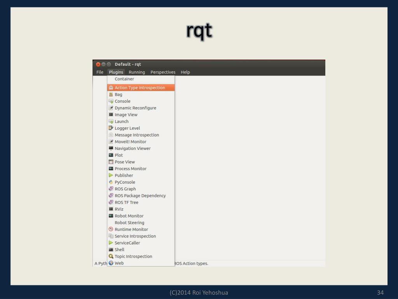The height and width of the screenshot is (299, 398).
Task: Open the Perspectives menu
Action: [x=163, y=72]
